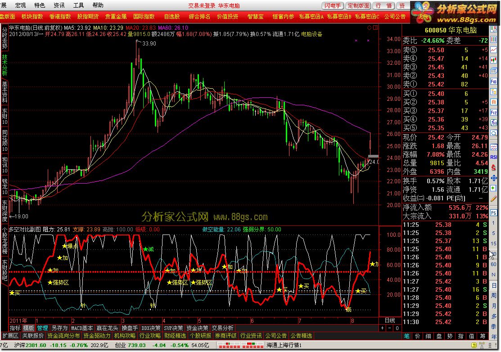Click the news list window icon

[x=494, y=71]
